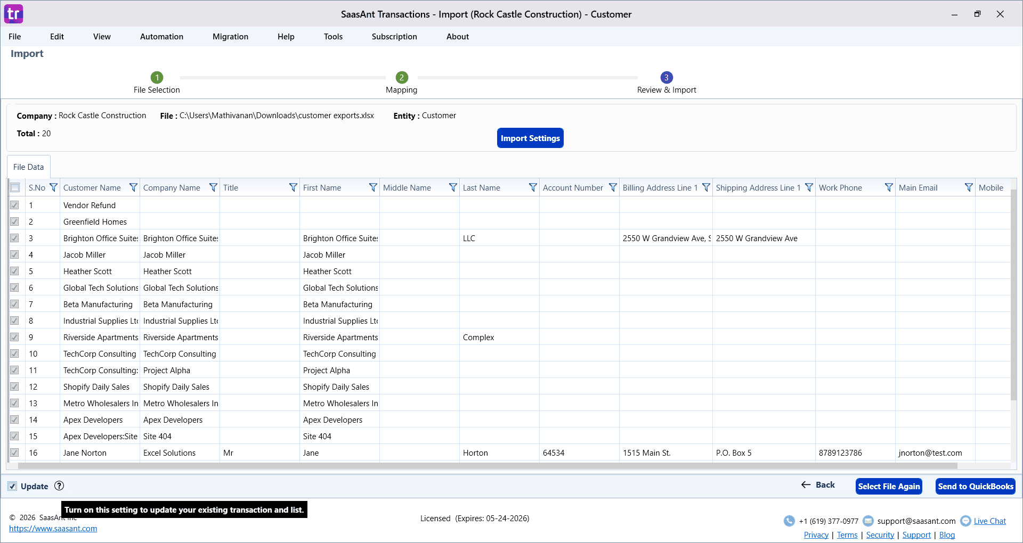
Task: Open the Edit menu
Action: [x=57, y=36]
